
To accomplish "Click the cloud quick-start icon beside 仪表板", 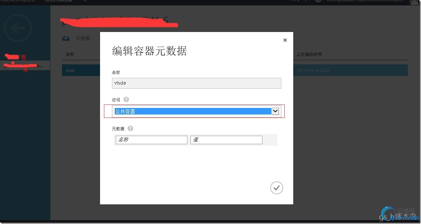I will click(x=66, y=39).
